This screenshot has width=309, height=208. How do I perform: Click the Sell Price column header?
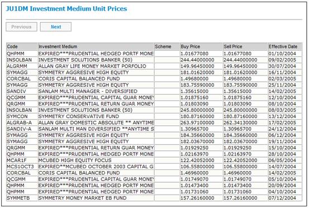tap(245, 46)
